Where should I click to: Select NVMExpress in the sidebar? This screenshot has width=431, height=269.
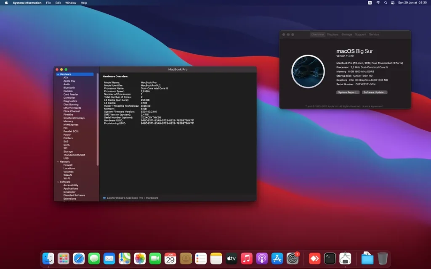71,124
